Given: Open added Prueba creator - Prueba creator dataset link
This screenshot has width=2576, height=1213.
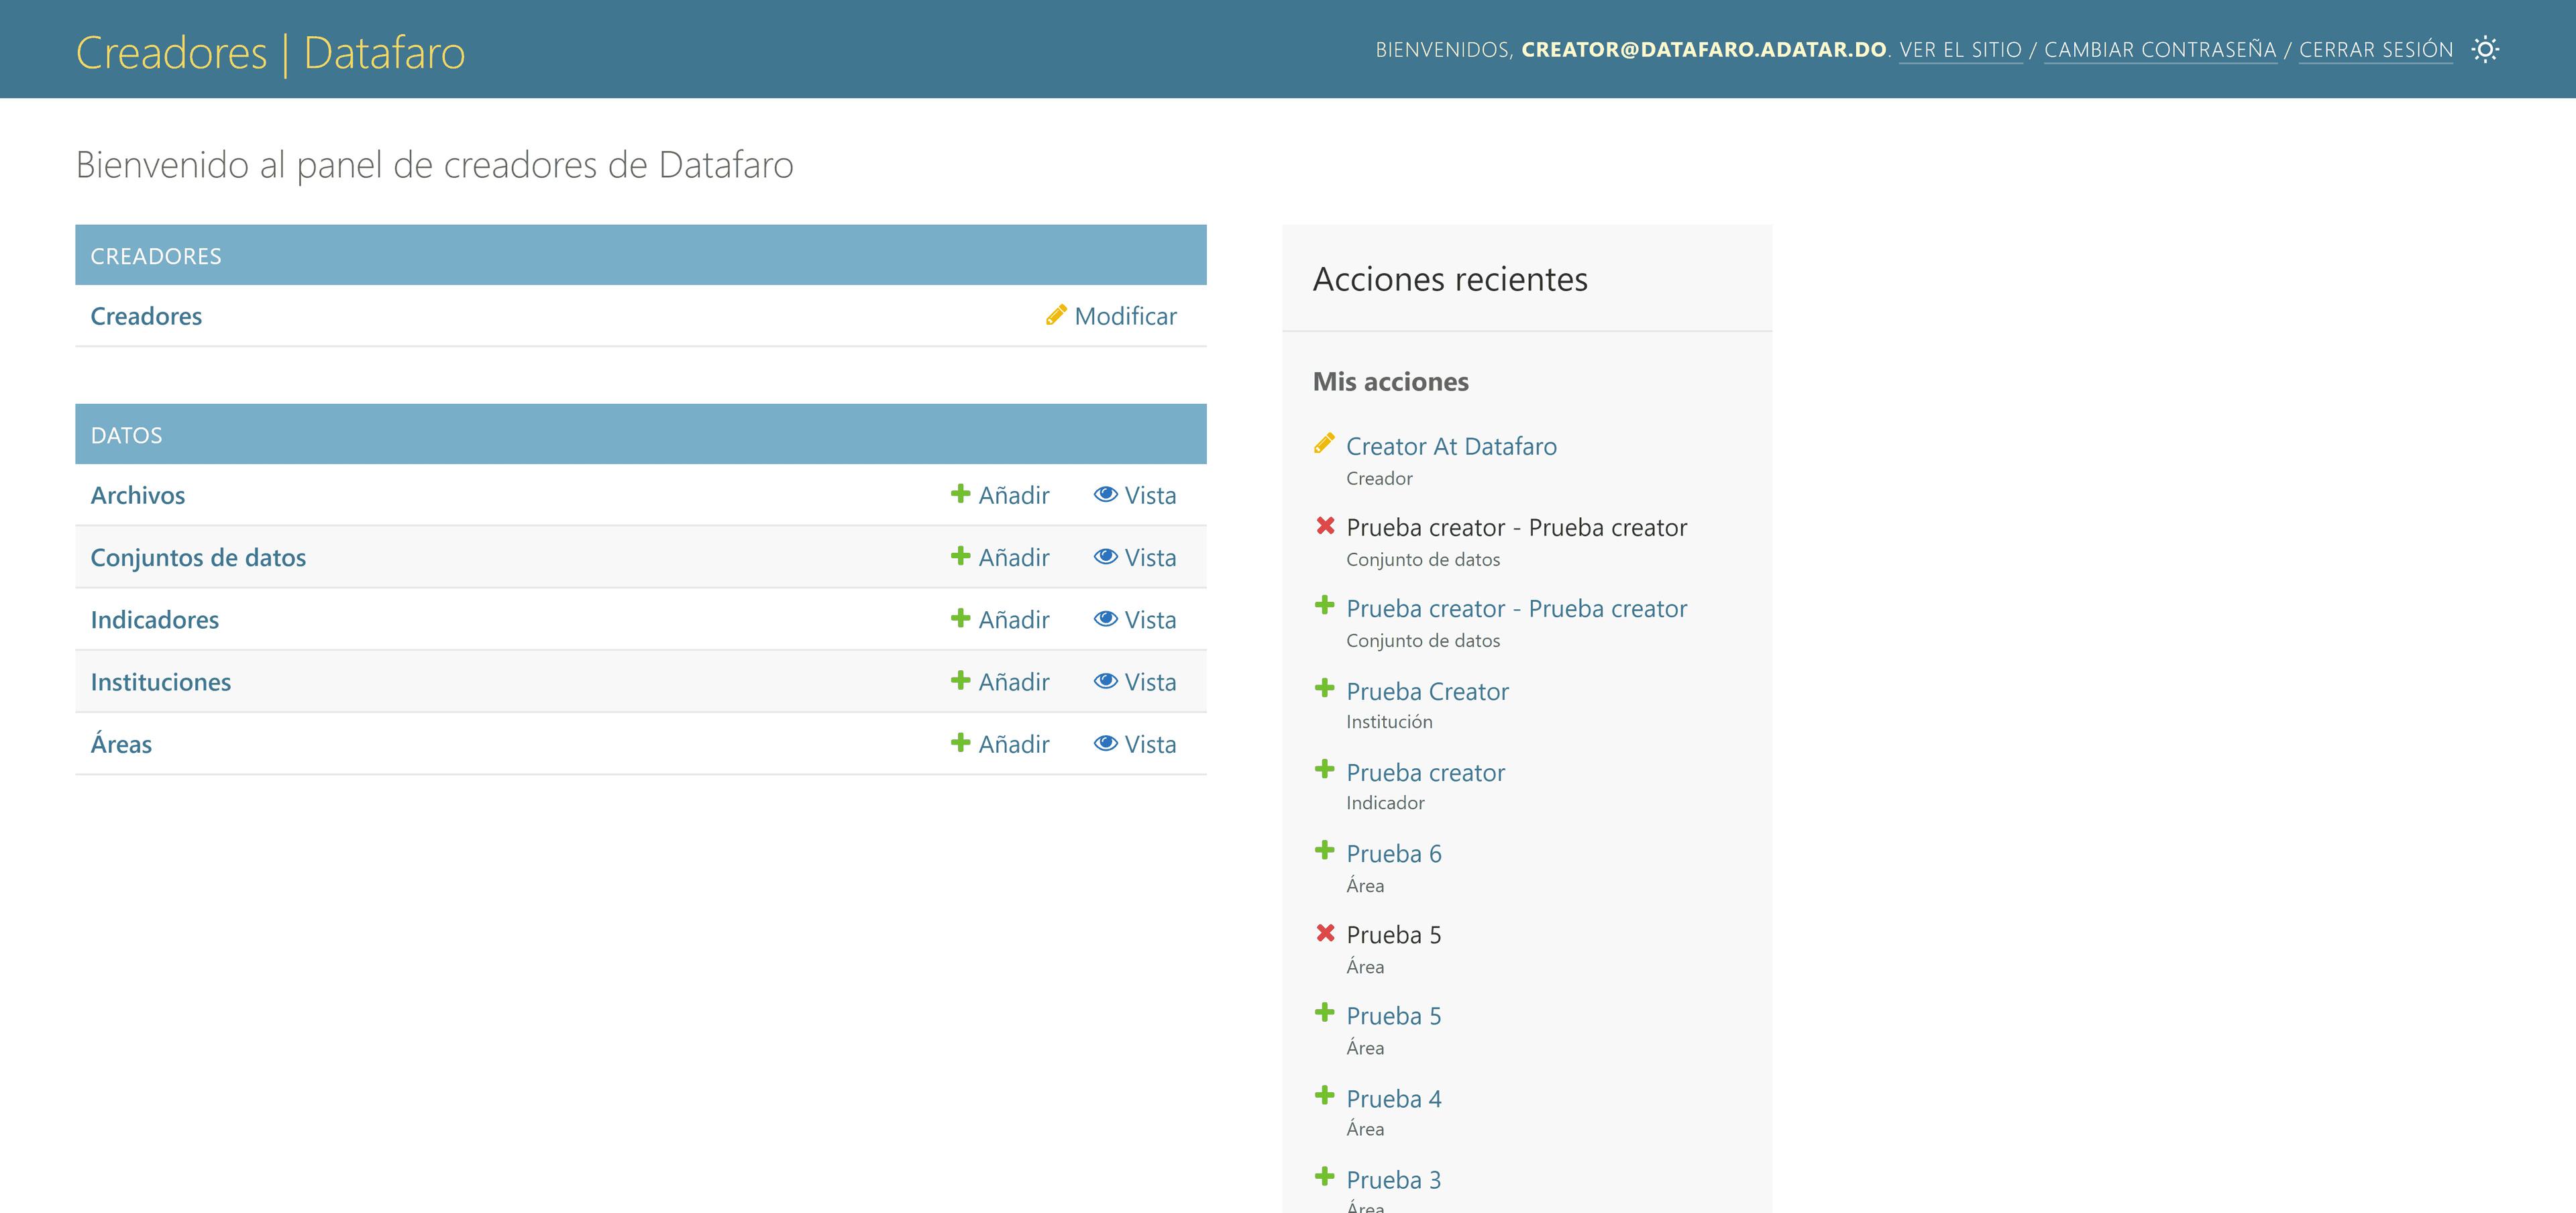Looking at the screenshot, I should pyautogui.click(x=1516, y=608).
